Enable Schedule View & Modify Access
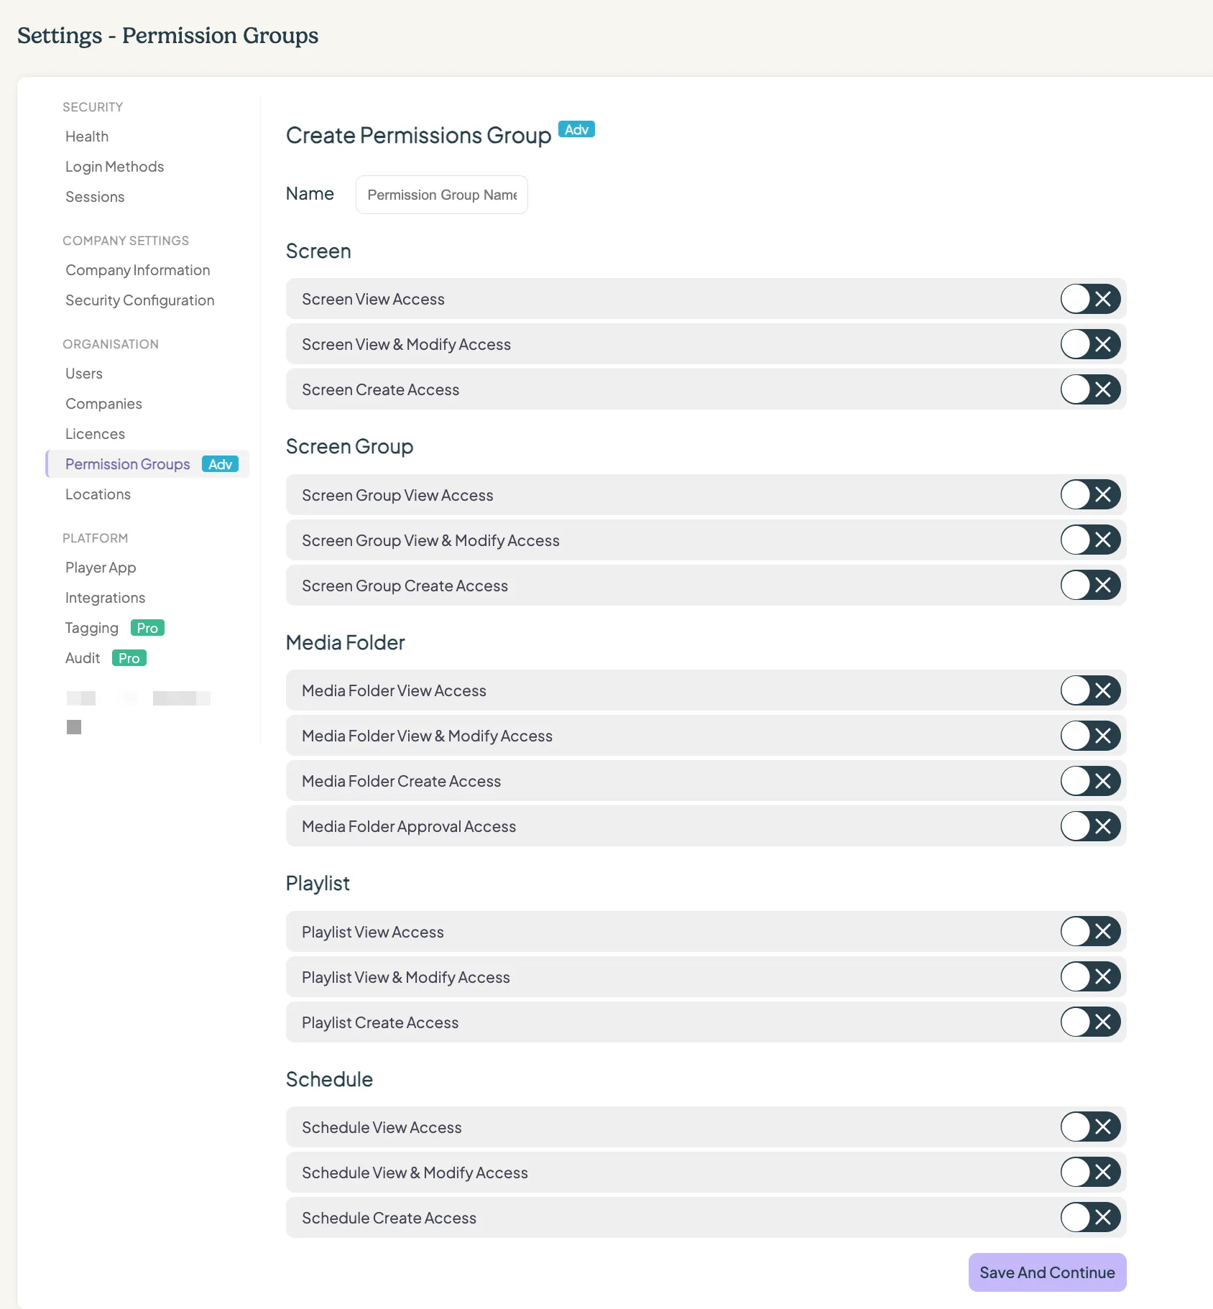This screenshot has height=1309, width=1213. click(x=1090, y=1172)
